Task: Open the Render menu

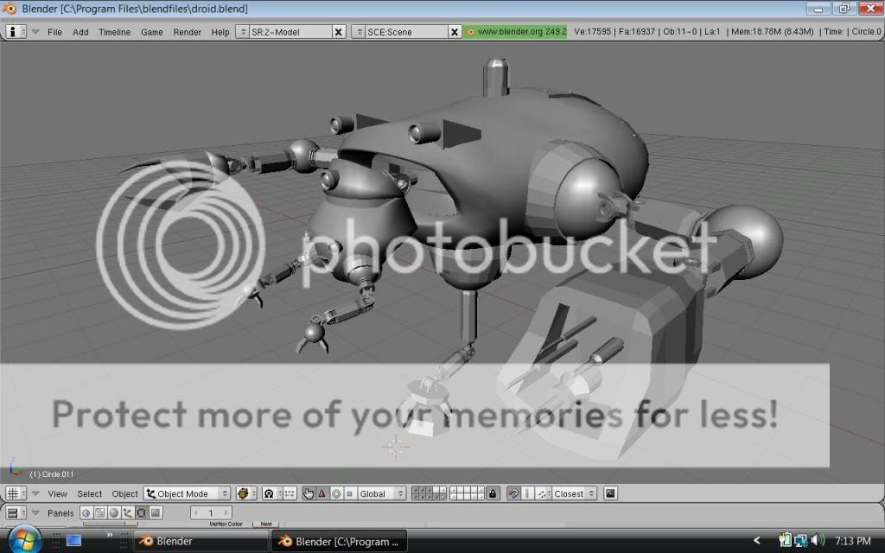Action: [187, 32]
